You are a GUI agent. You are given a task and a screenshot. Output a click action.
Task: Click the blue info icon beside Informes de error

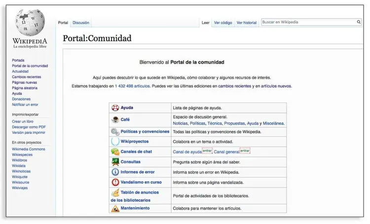pyautogui.click(x=115, y=172)
